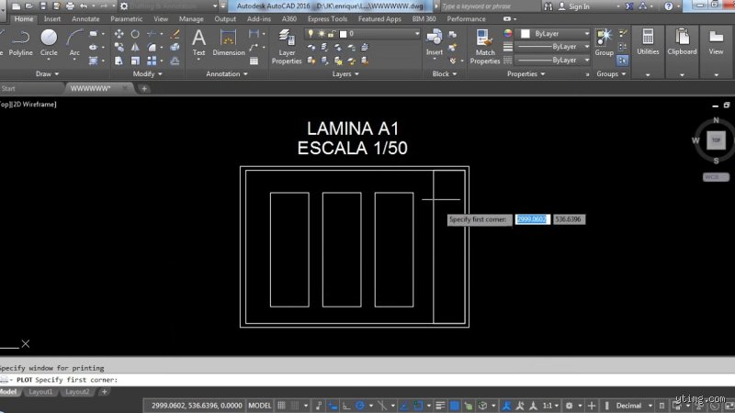Click the Rotate tool in Modify panel
Screen dimensions: 735x413
(135, 34)
